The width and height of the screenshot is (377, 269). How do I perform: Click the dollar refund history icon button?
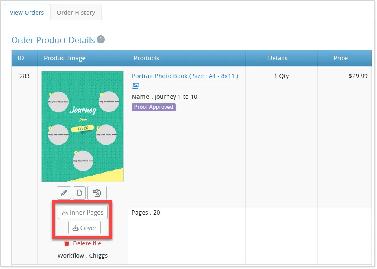click(97, 193)
